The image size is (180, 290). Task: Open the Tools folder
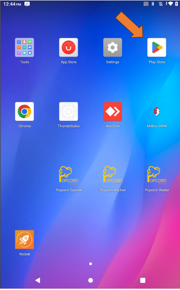pyautogui.click(x=24, y=47)
